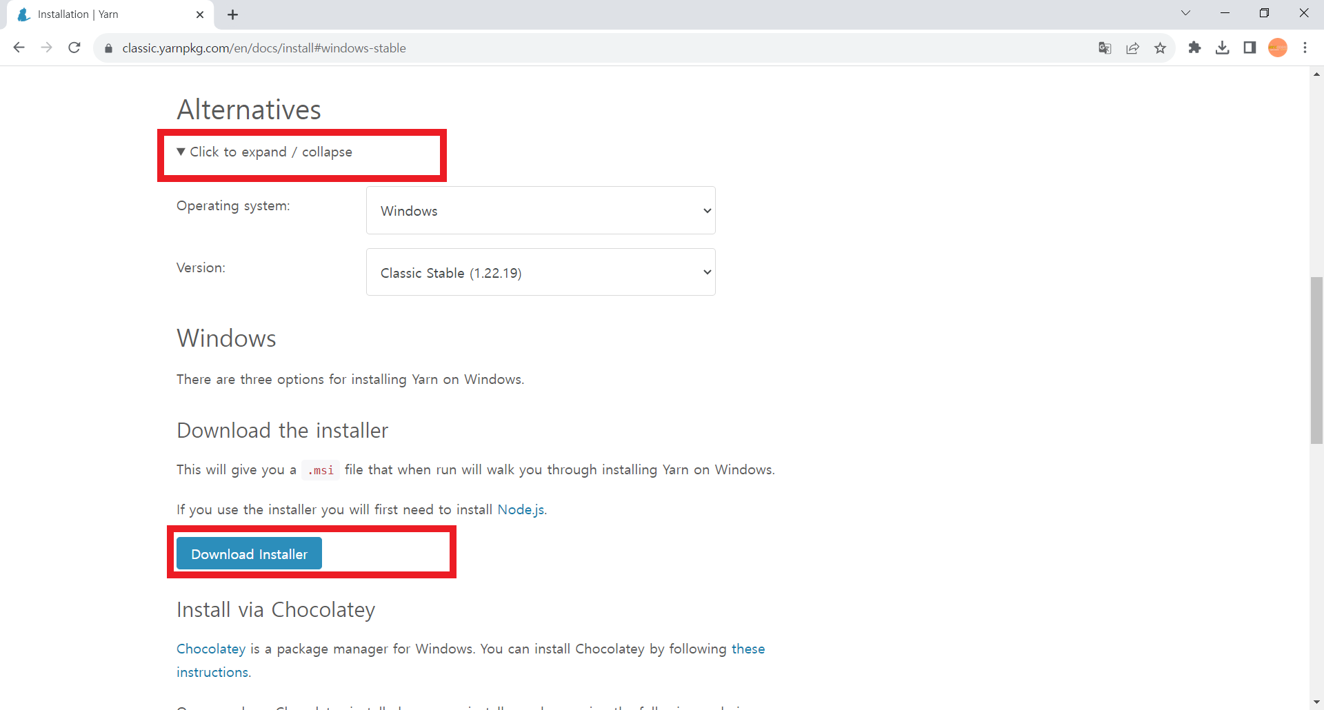This screenshot has width=1324, height=710.
Task: Open the tab search chevron
Action: [x=1185, y=13]
